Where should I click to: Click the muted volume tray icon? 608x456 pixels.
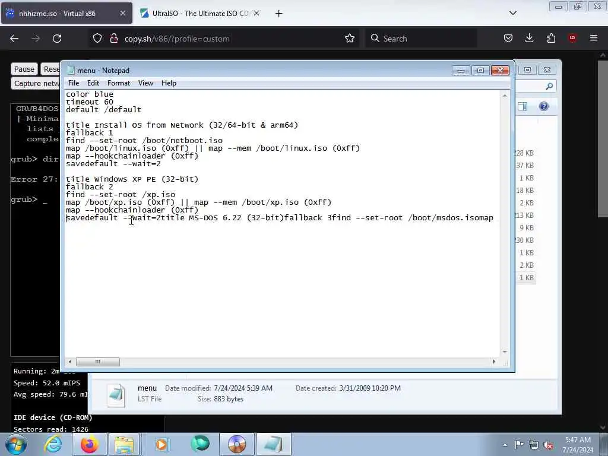click(548, 445)
